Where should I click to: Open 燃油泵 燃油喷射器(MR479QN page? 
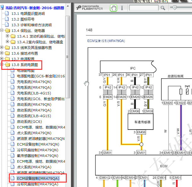pos(41,139)
